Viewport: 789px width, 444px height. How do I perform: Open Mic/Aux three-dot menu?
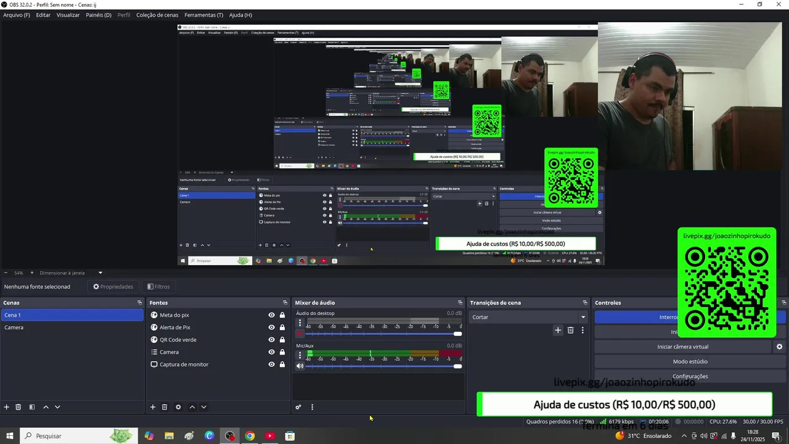300,355
